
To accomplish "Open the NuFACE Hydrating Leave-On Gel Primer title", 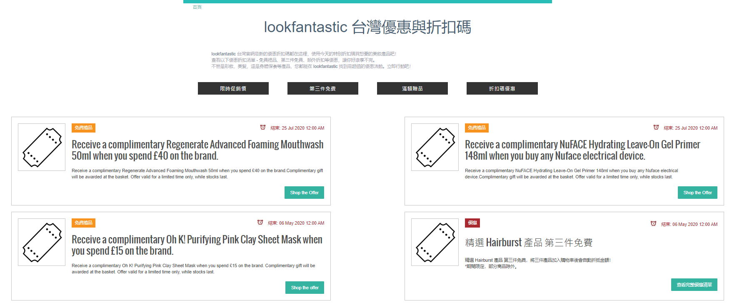I will (582, 150).
